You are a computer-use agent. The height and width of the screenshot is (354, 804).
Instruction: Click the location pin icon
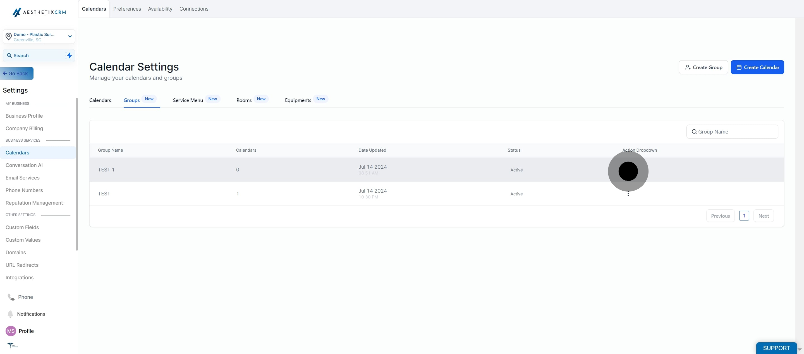pyautogui.click(x=9, y=37)
